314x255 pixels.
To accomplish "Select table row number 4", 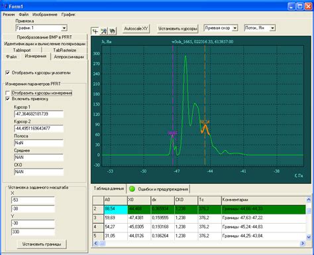I will [98, 227].
